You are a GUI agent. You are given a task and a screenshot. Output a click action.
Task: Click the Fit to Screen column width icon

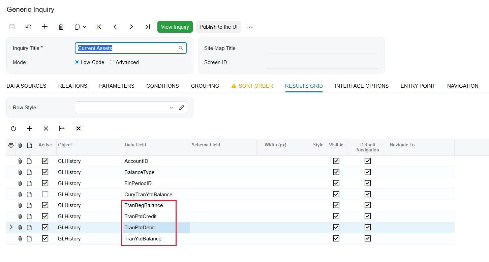tap(62, 128)
